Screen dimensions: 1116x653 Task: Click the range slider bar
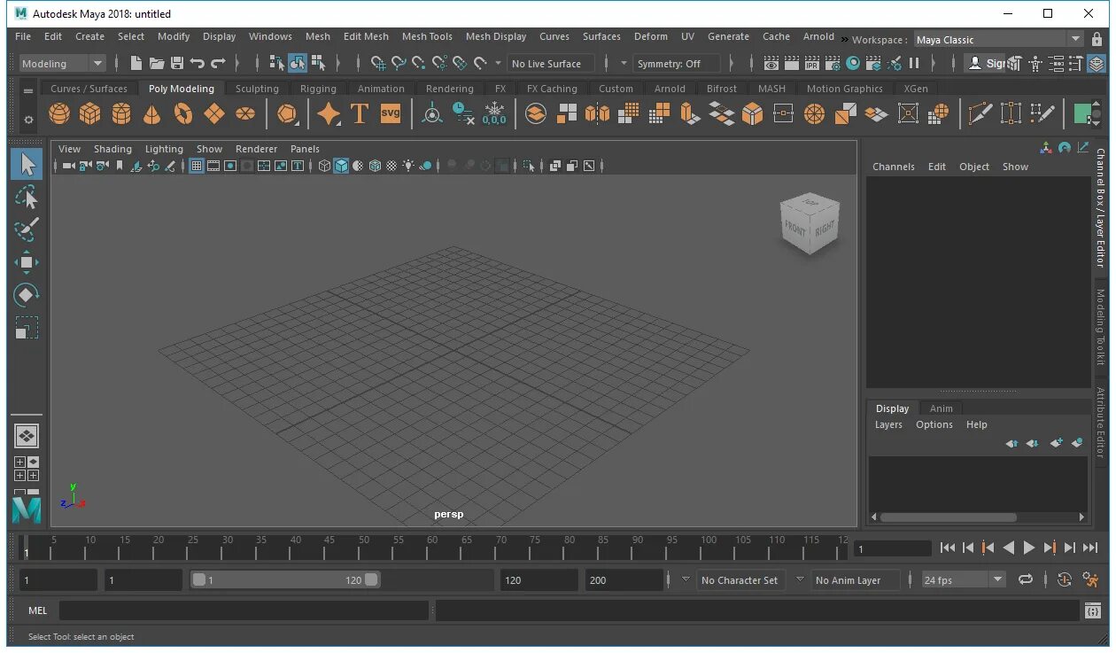pos(286,579)
